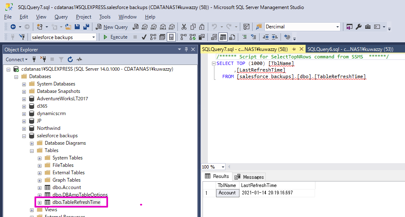405x217 pixels.
Task: Collapse the SELECT statement code region
Action: 214,63
